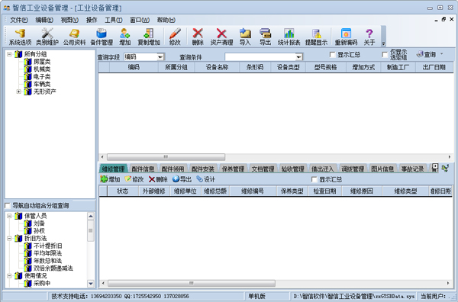Viewport: 458px width, 302px height.
Task: Open 备件管理 spare parts management
Action: tap(102, 37)
